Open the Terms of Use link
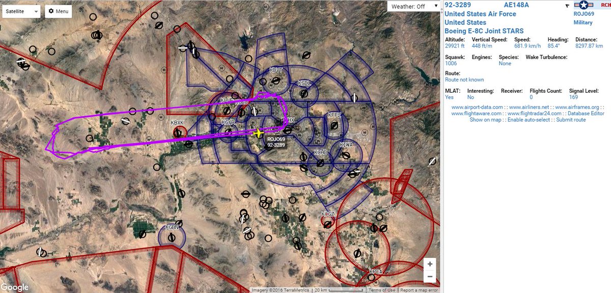Screen dimensions: 611x293 (x=382, y=290)
